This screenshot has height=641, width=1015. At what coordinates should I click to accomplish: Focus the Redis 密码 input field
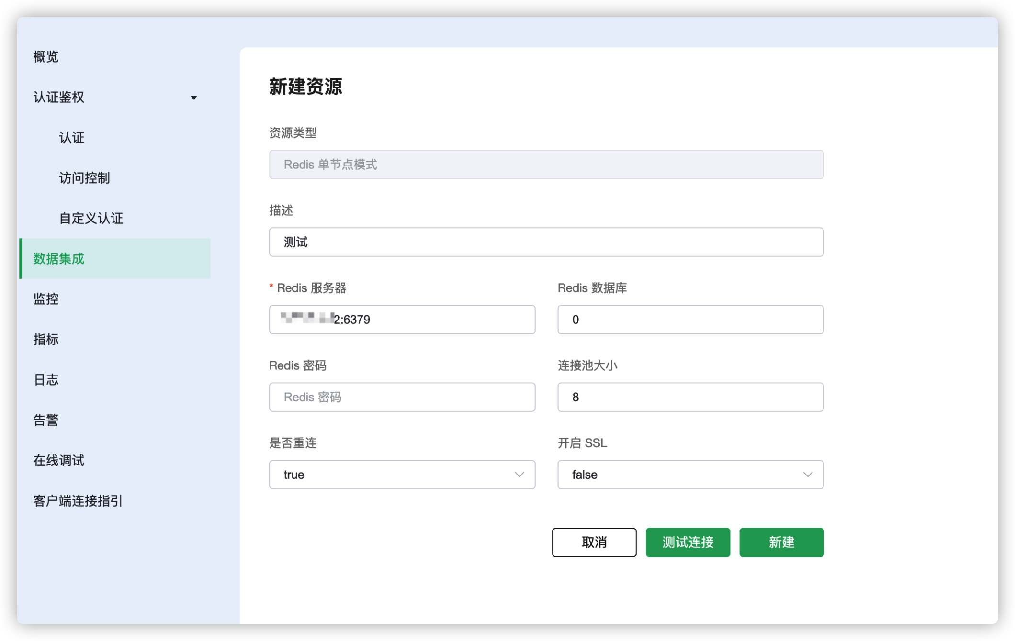[402, 397]
